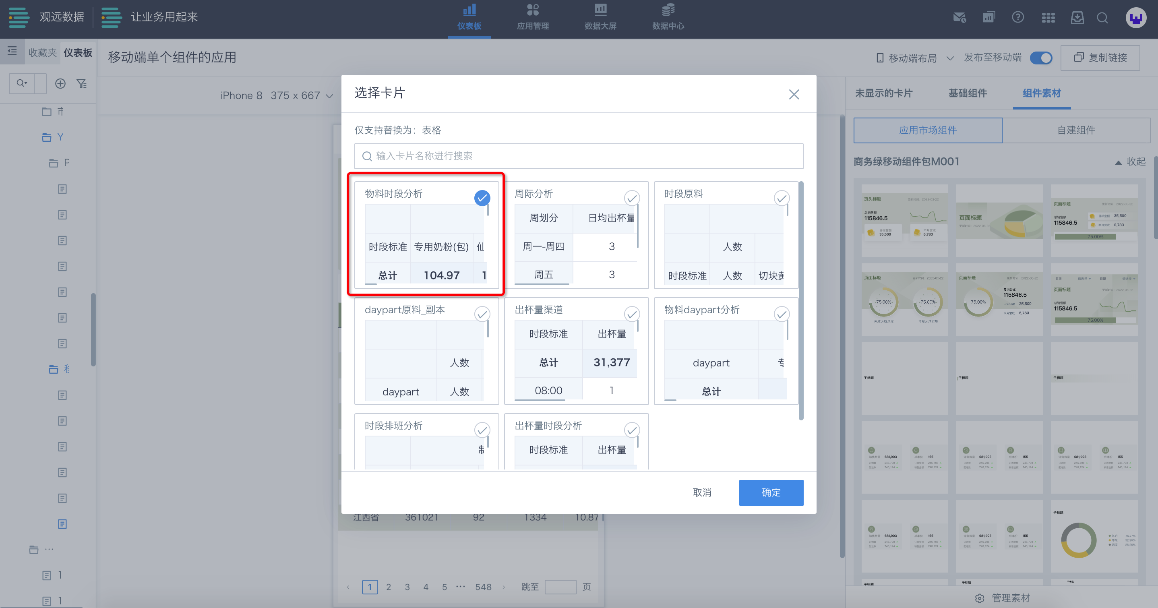Uncheck the 物料时段分析 card
Image resolution: width=1158 pixels, height=608 pixels.
(x=482, y=198)
